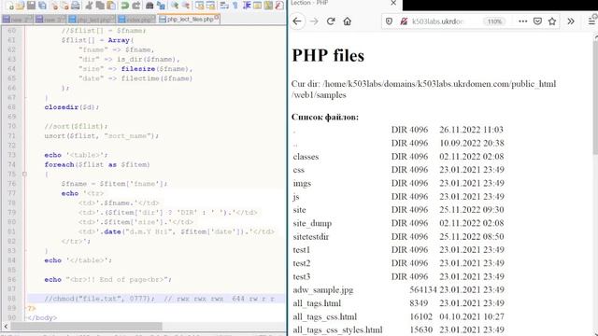Click the Paste clipboard icon

pos(111,6)
